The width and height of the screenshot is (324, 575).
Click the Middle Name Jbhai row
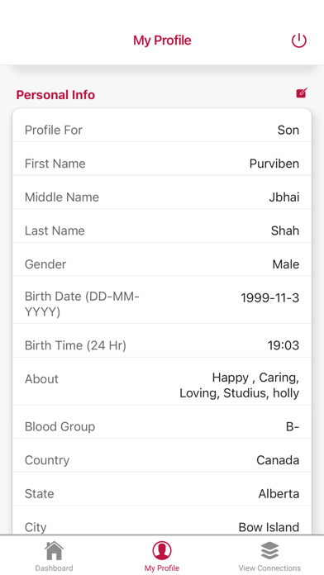162,197
